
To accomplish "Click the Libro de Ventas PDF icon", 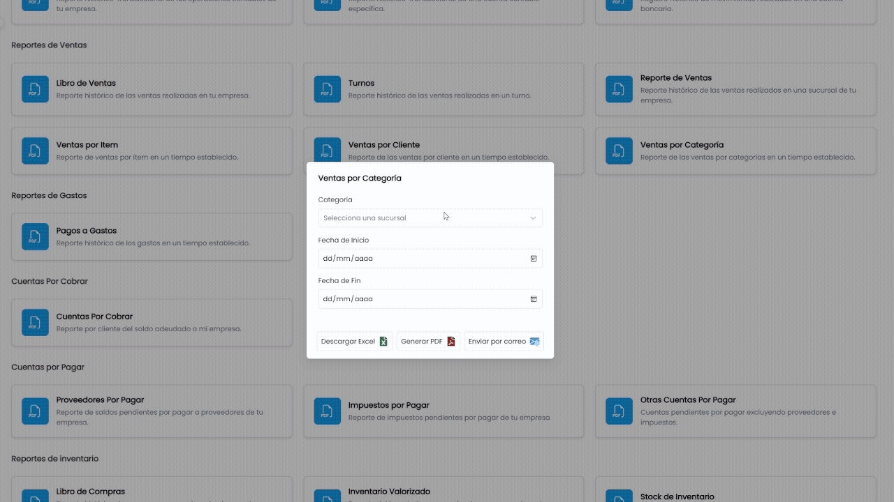I will tap(35, 89).
